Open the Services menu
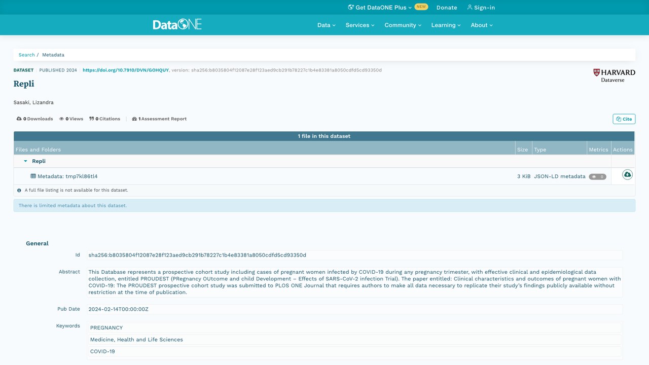The width and height of the screenshot is (649, 365). click(x=360, y=25)
